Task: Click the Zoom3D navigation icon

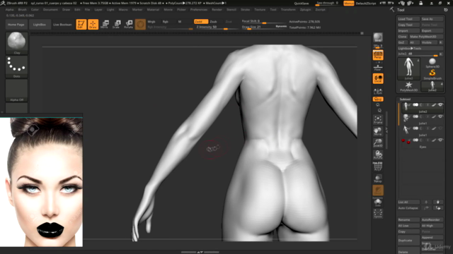Action: [378, 143]
